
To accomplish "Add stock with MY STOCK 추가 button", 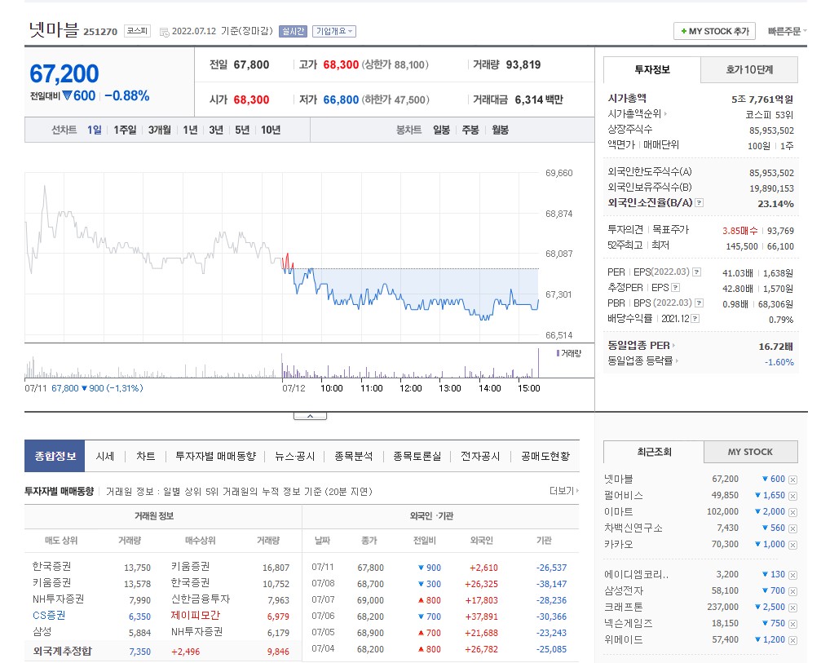I will 715,32.
